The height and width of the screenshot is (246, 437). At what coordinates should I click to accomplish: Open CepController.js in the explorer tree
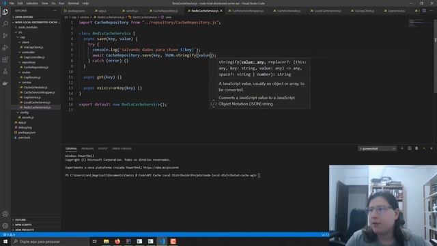point(34,57)
